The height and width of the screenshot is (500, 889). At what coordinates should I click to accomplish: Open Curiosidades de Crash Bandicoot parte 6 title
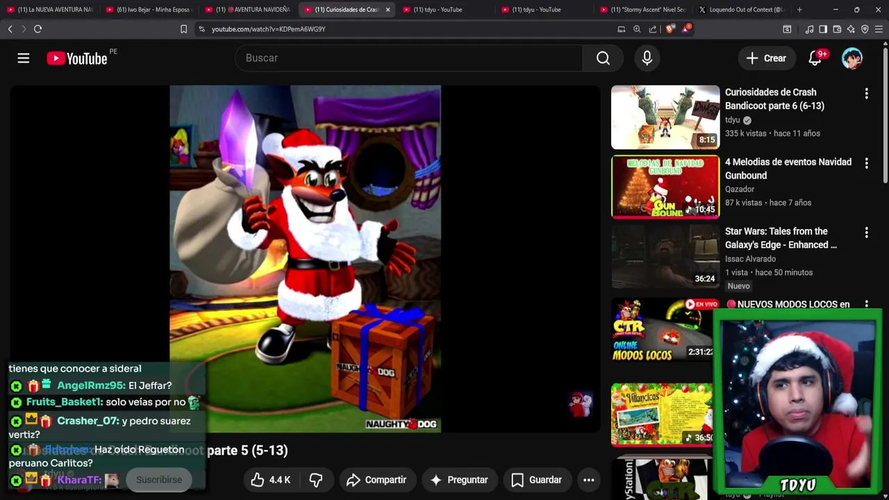tap(774, 99)
